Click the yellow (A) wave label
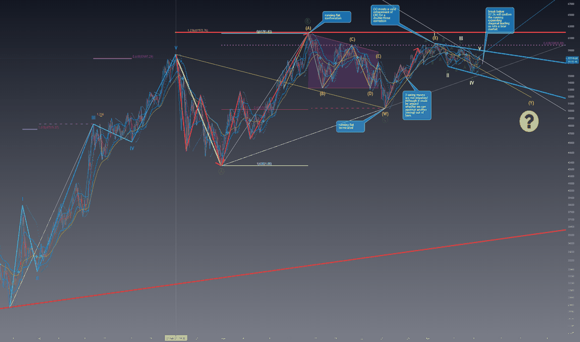580x342 pixels. [308, 28]
